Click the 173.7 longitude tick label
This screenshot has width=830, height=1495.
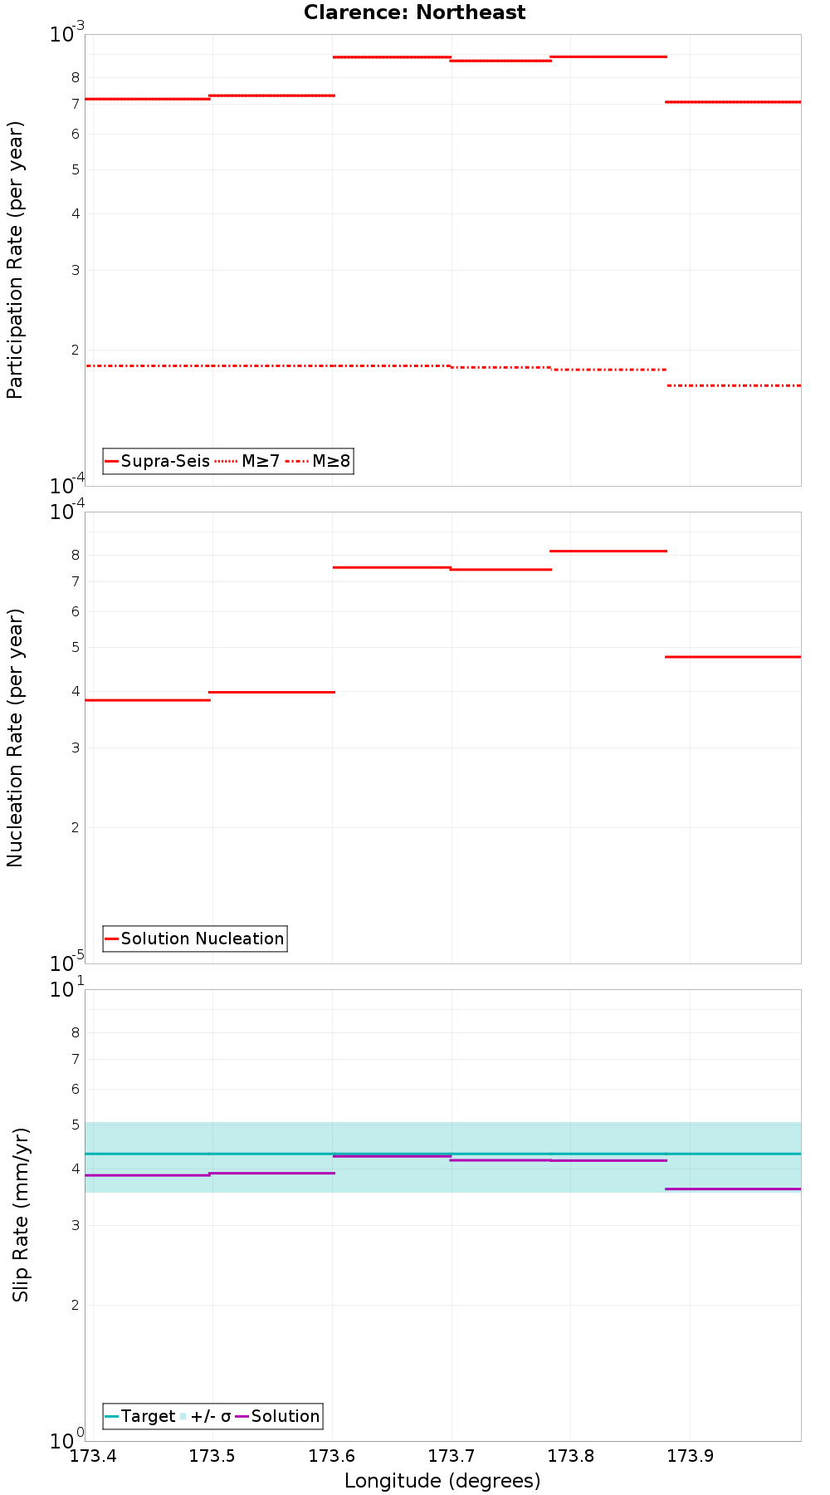coord(452,1456)
